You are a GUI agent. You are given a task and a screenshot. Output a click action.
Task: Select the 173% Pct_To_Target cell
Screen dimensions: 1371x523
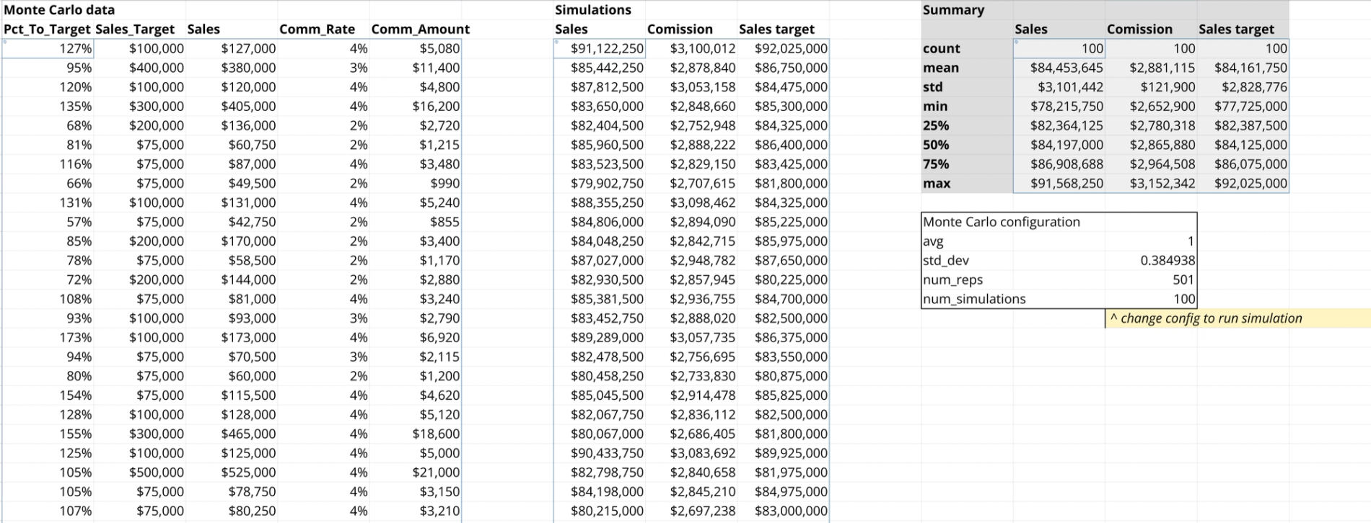pyautogui.click(x=48, y=337)
